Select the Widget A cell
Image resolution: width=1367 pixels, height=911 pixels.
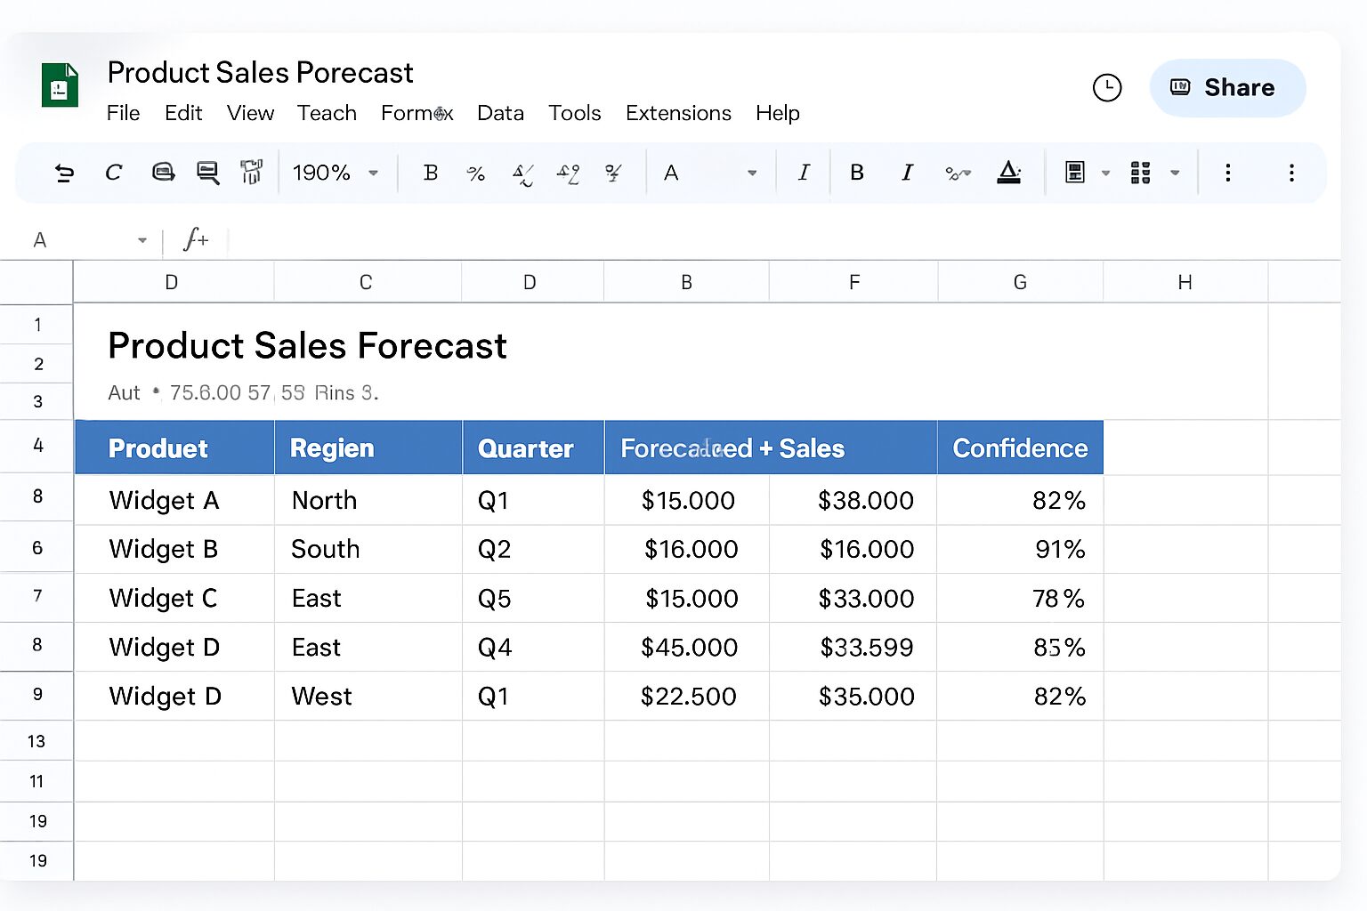click(x=174, y=500)
